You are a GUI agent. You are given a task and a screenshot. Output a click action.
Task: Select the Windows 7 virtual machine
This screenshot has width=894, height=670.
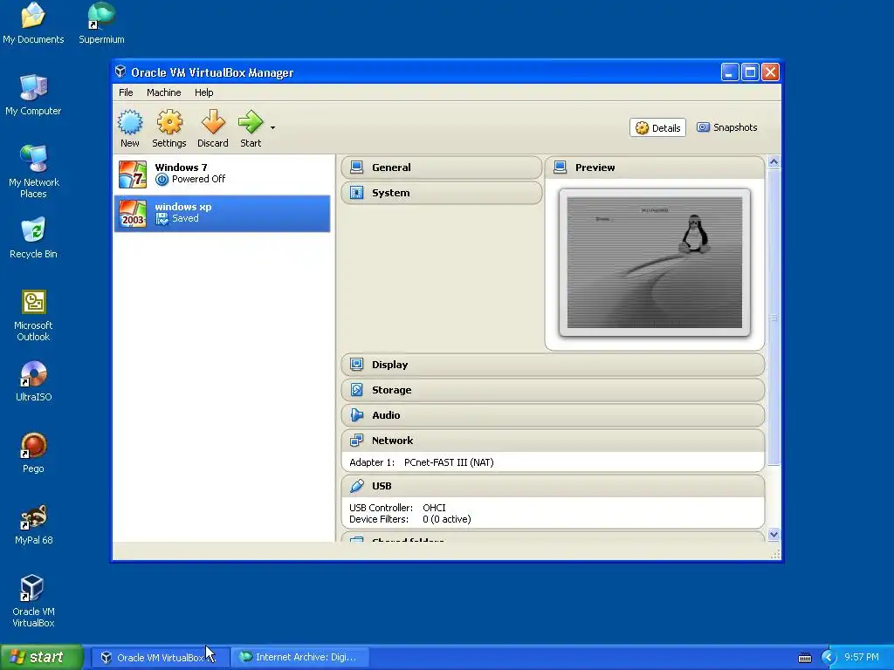coord(223,174)
